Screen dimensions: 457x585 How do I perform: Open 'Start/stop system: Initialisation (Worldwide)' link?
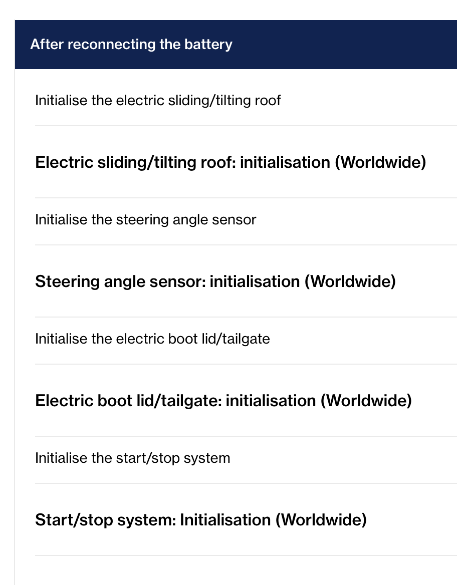point(201,520)
